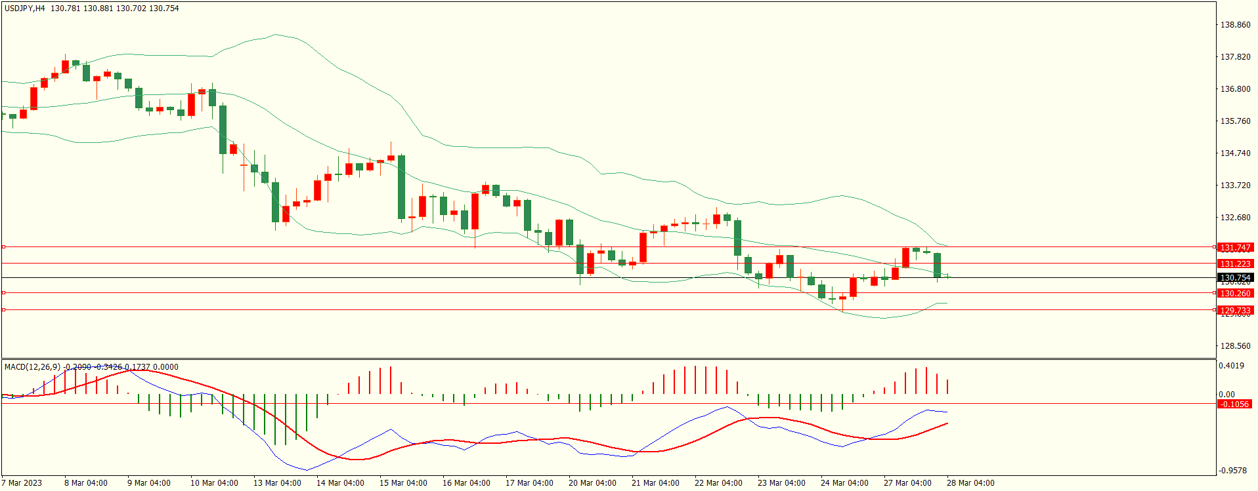Screen dimensions: 1258x491
Task: Select the 131.223 red price level tag
Action: pos(1235,264)
